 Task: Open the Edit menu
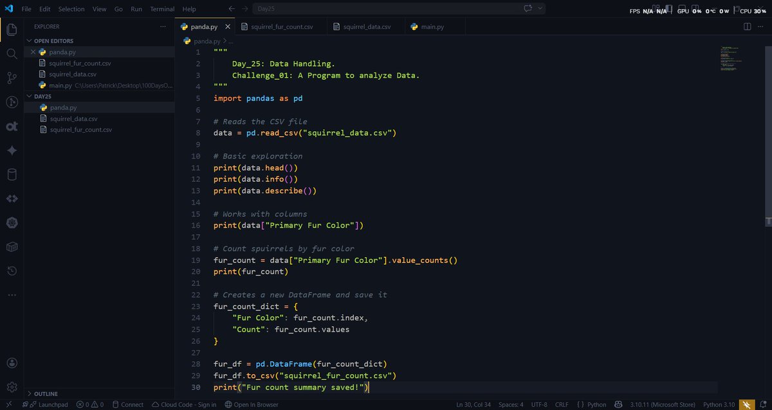(x=44, y=9)
